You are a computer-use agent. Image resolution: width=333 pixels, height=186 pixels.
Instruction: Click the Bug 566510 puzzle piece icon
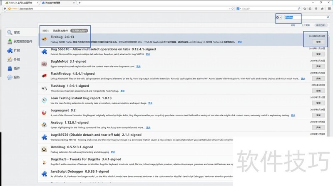[x=44, y=51]
